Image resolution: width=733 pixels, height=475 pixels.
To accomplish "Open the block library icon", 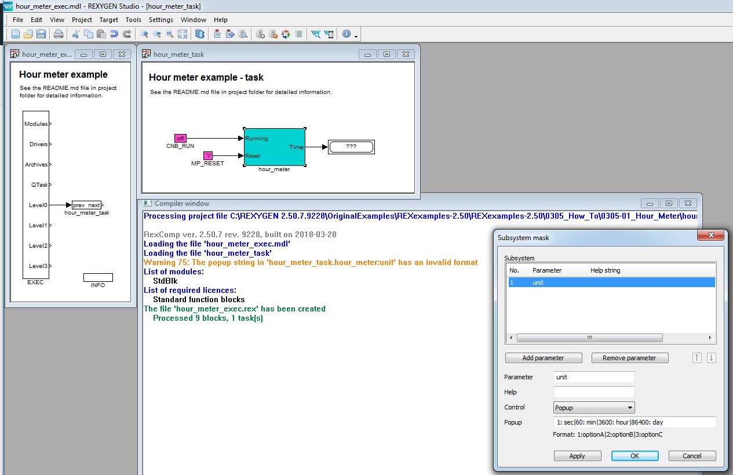I will (200, 34).
